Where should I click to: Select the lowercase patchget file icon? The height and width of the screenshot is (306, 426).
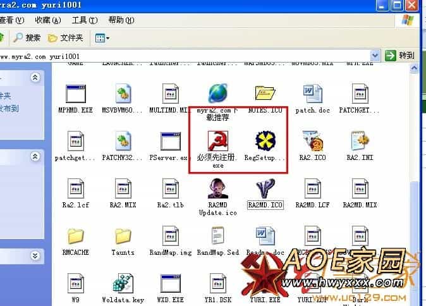(75, 141)
